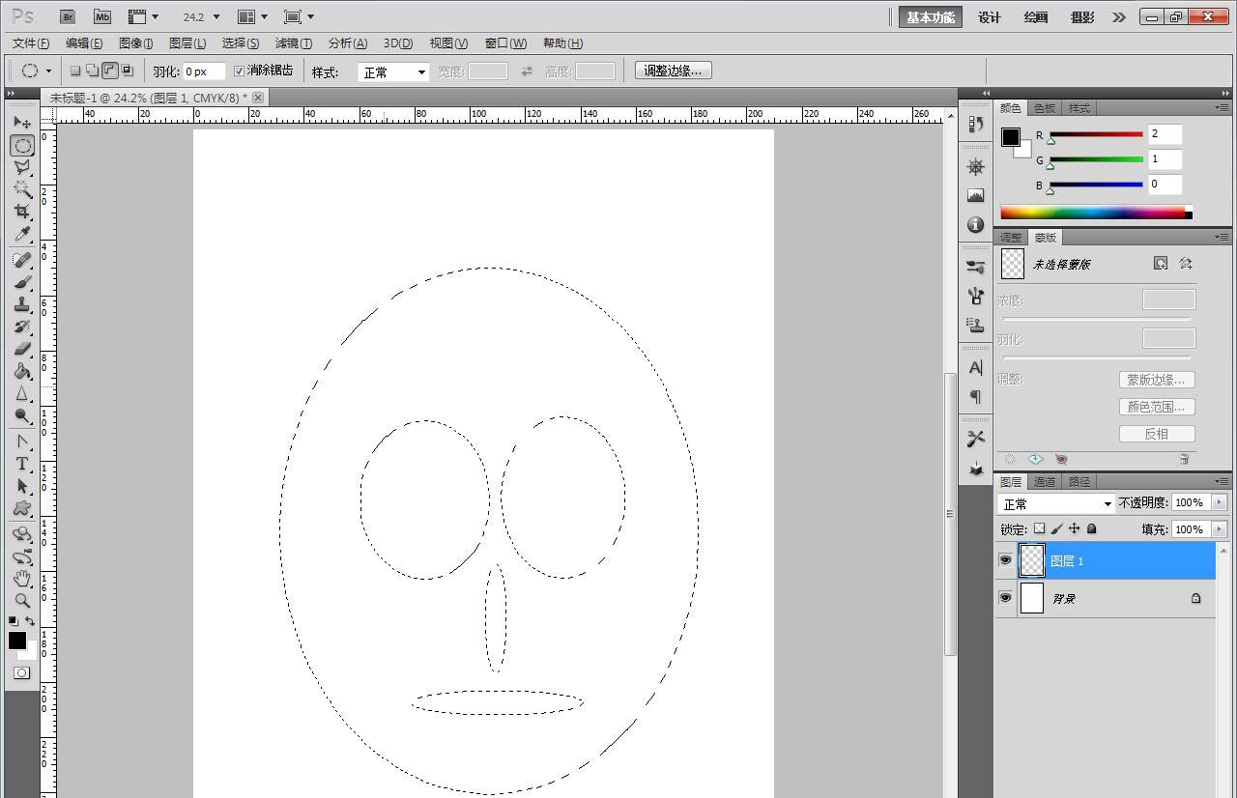Open the Info panel icon in dock
This screenshot has height=798, width=1237.
coord(975,224)
